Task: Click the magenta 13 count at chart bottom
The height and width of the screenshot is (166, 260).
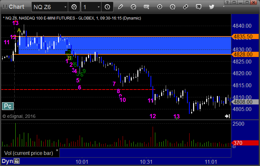Action: pos(176,117)
